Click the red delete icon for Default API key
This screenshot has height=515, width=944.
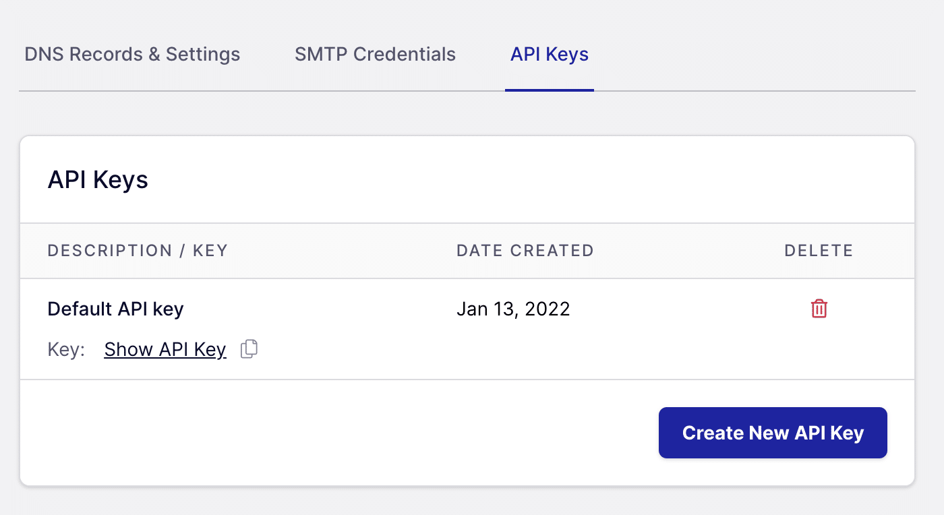(818, 308)
